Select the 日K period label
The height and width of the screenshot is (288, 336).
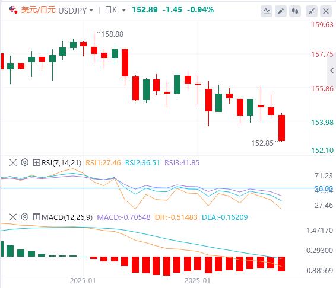[111, 10]
